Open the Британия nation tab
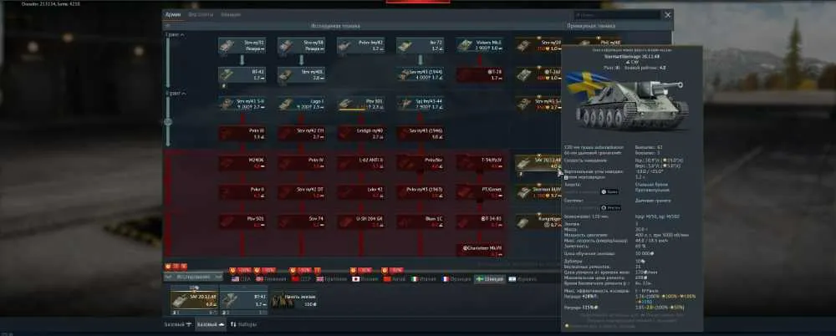This screenshot has width=836, height=336. point(332,279)
